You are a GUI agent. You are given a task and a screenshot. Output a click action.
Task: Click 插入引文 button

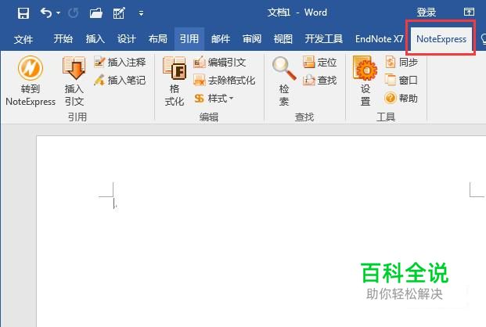pyautogui.click(x=74, y=81)
